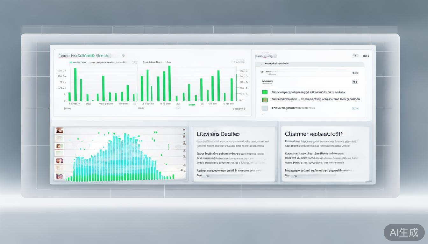The height and width of the screenshot is (244, 428).
Task: Open the small boxed value in the second list row
Action: [x=355, y=82]
